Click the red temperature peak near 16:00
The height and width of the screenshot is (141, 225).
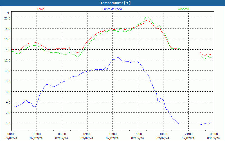point(147,20)
